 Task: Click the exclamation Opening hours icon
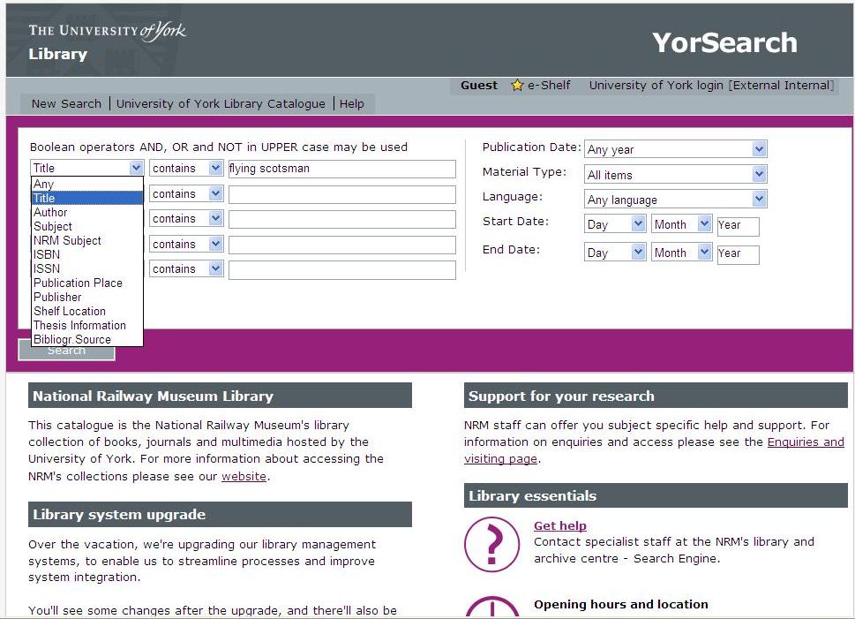pyautogui.click(x=491, y=610)
